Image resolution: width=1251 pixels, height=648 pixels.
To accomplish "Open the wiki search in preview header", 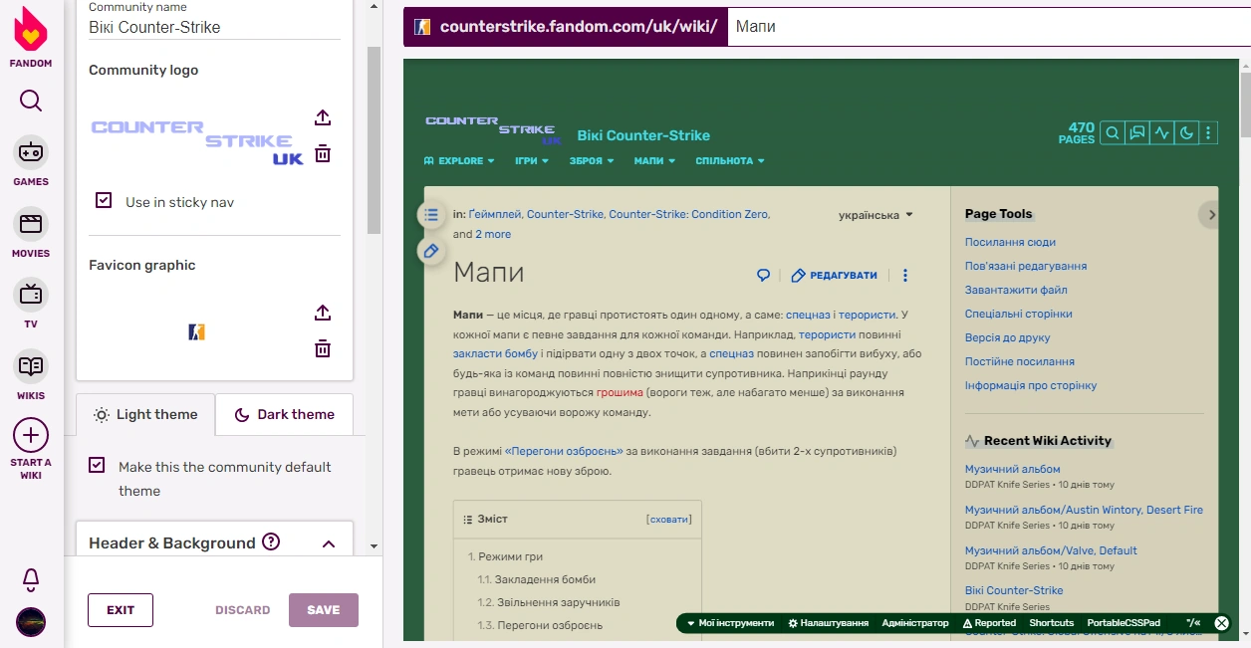I will 1113,133.
